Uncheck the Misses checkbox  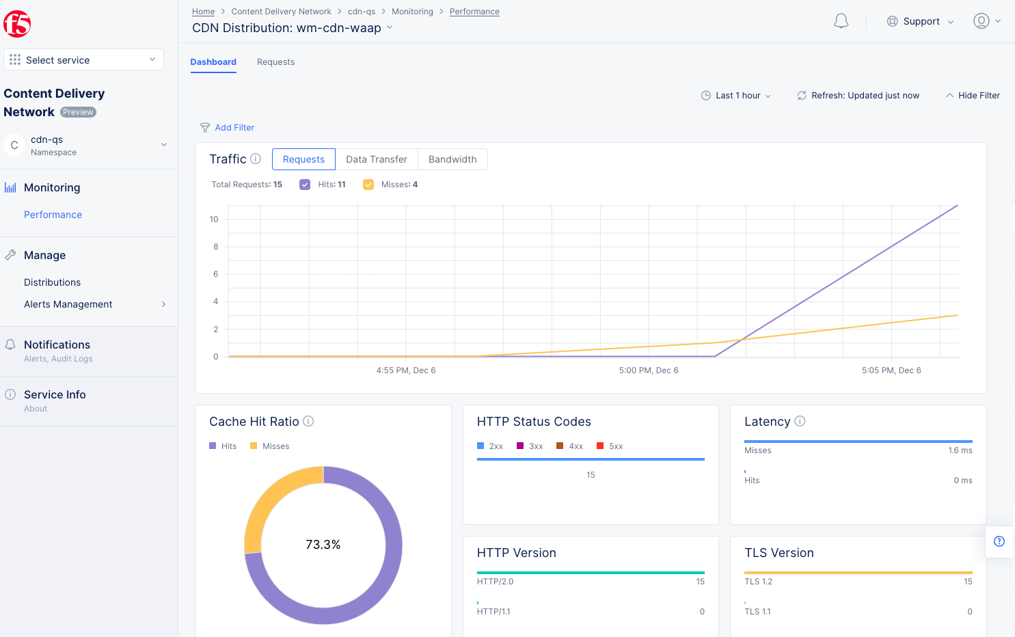[x=368, y=184]
